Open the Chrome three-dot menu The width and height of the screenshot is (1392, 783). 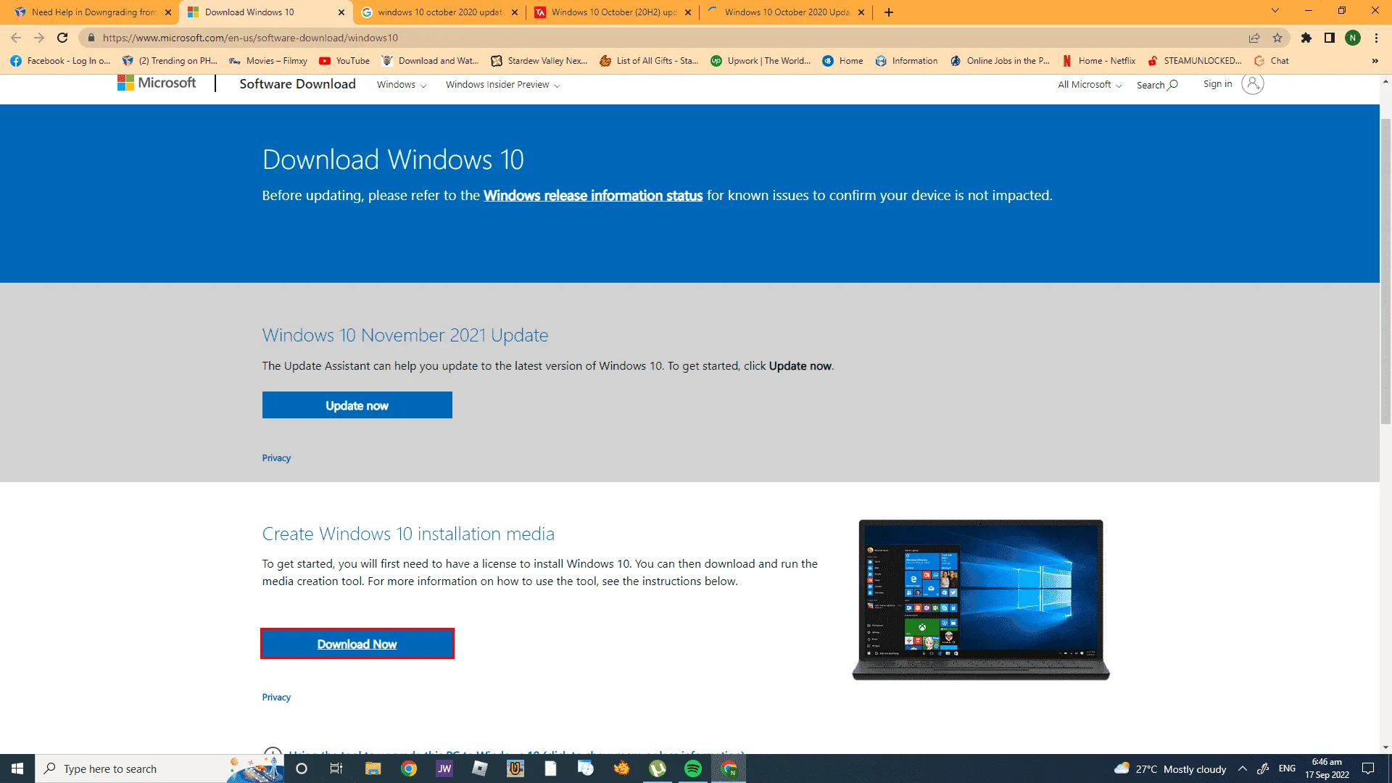tap(1376, 38)
